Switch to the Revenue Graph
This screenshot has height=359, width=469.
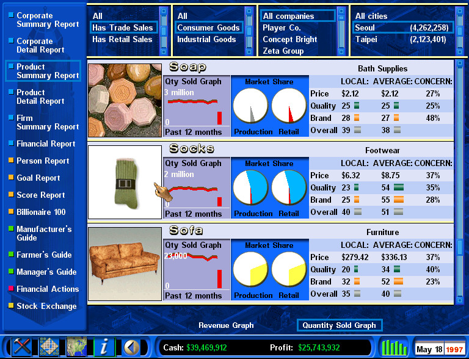pos(226,325)
